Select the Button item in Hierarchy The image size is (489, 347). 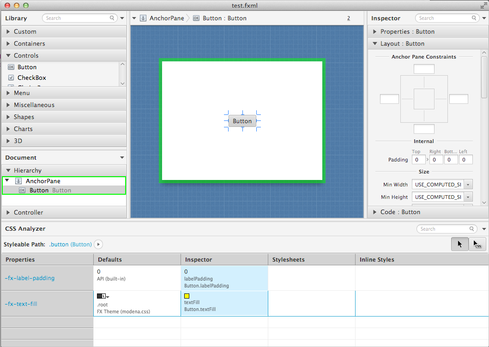pyautogui.click(x=39, y=190)
